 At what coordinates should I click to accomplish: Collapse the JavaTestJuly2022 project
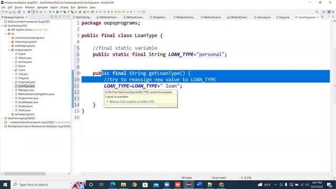2,26
